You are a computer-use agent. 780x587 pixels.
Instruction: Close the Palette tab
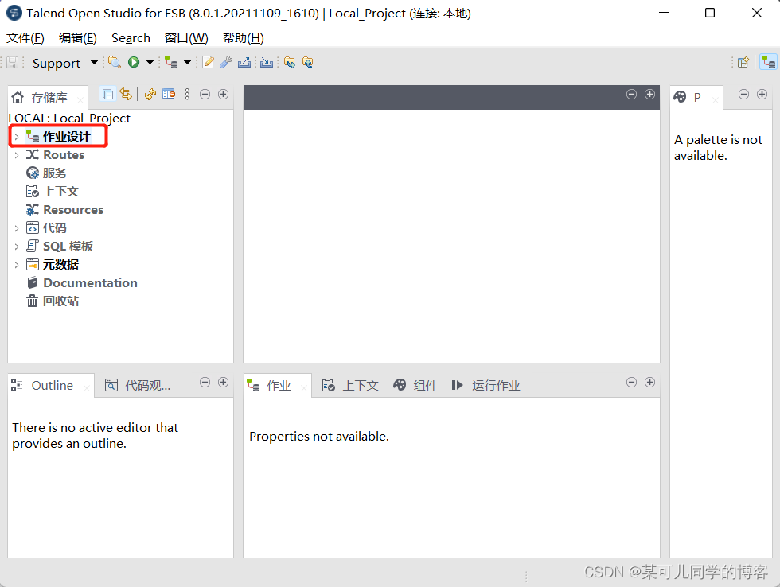point(715,100)
